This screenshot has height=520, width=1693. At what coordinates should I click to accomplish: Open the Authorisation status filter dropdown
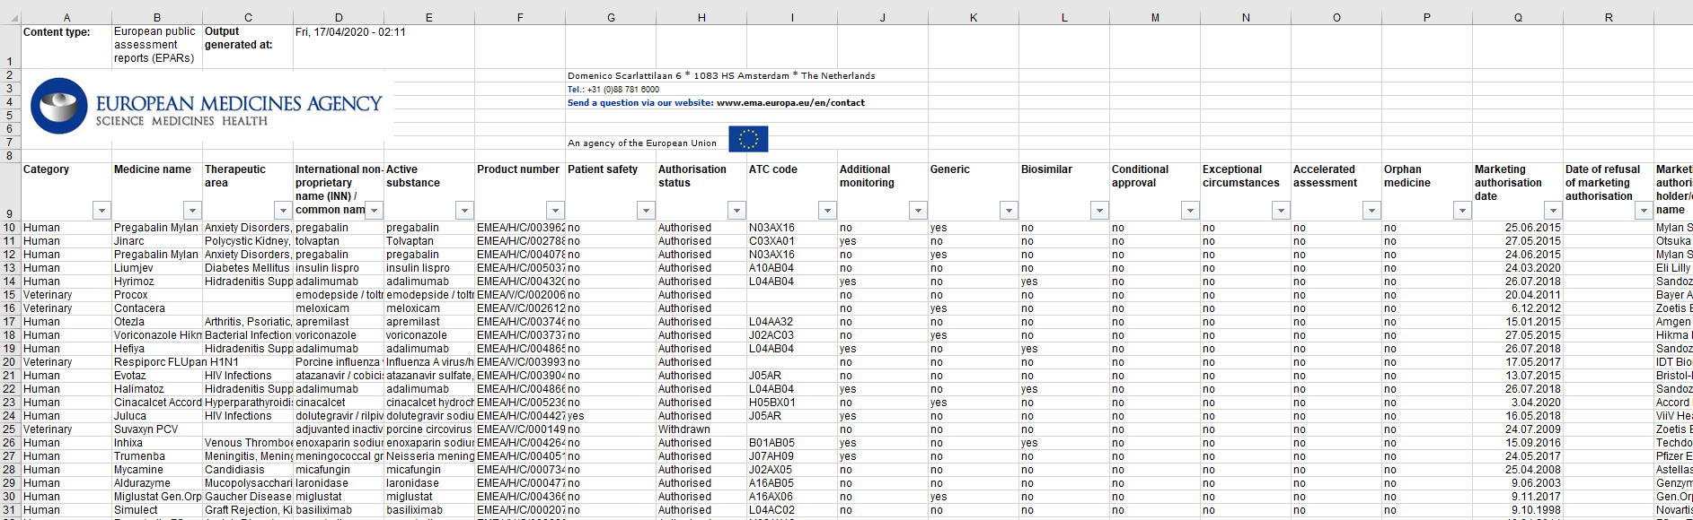[736, 211]
